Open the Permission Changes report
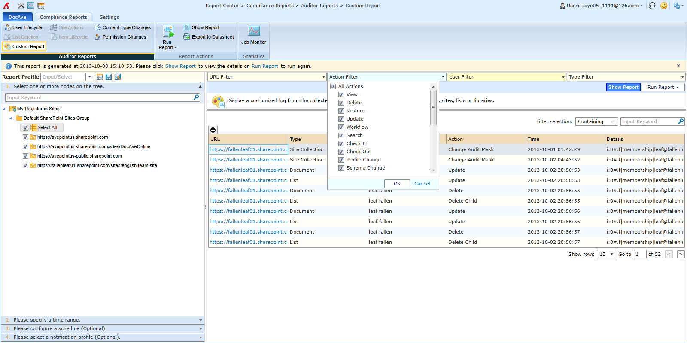687x343 pixels. point(124,37)
